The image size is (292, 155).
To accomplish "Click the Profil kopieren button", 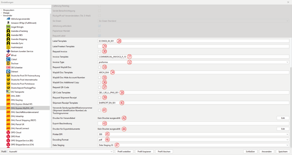I will pos(144,152).
